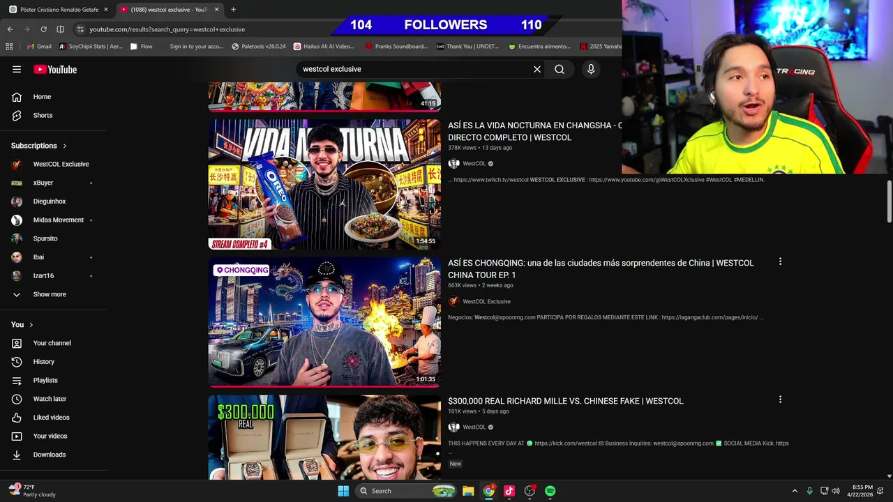This screenshot has width=893, height=502.
Task: Click the Windows taskbar search box
Action: pos(407,491)
